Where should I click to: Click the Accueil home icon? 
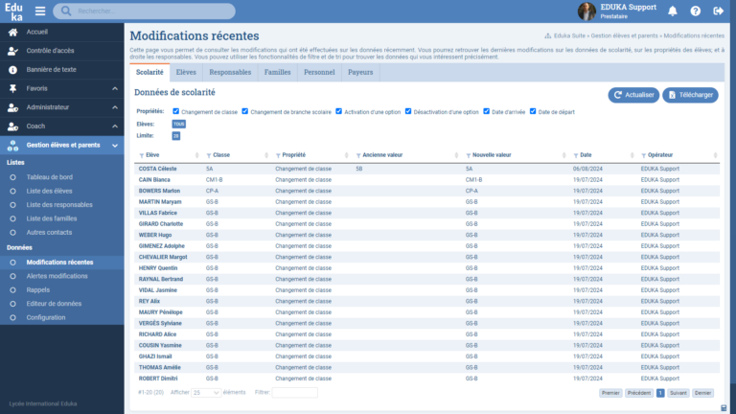coord(12,32)
